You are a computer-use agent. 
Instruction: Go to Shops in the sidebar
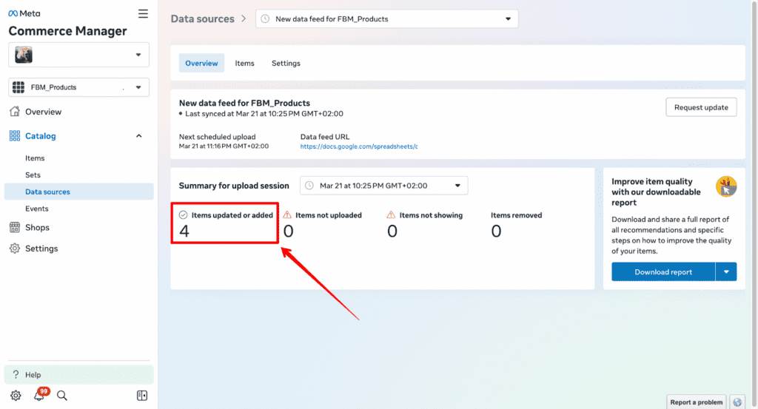coord(37,228)
